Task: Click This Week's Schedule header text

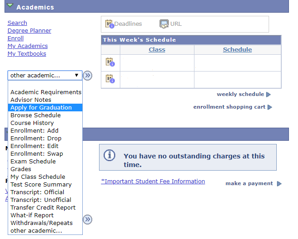Action: 139,40
